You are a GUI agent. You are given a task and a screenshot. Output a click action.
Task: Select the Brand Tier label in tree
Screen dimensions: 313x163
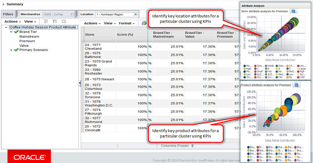[28, 32]
